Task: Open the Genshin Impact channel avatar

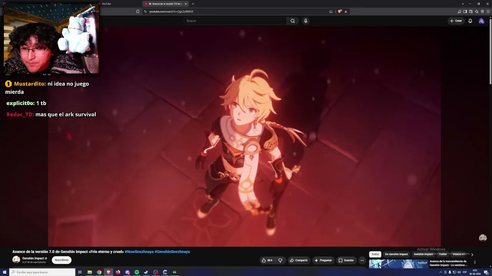Action: tap(16, 260)
